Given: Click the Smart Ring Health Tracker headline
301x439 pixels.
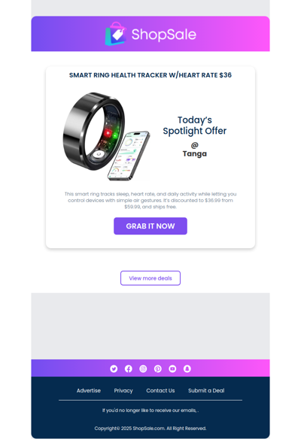Looking at the screenshot, I should click(150, 75).
